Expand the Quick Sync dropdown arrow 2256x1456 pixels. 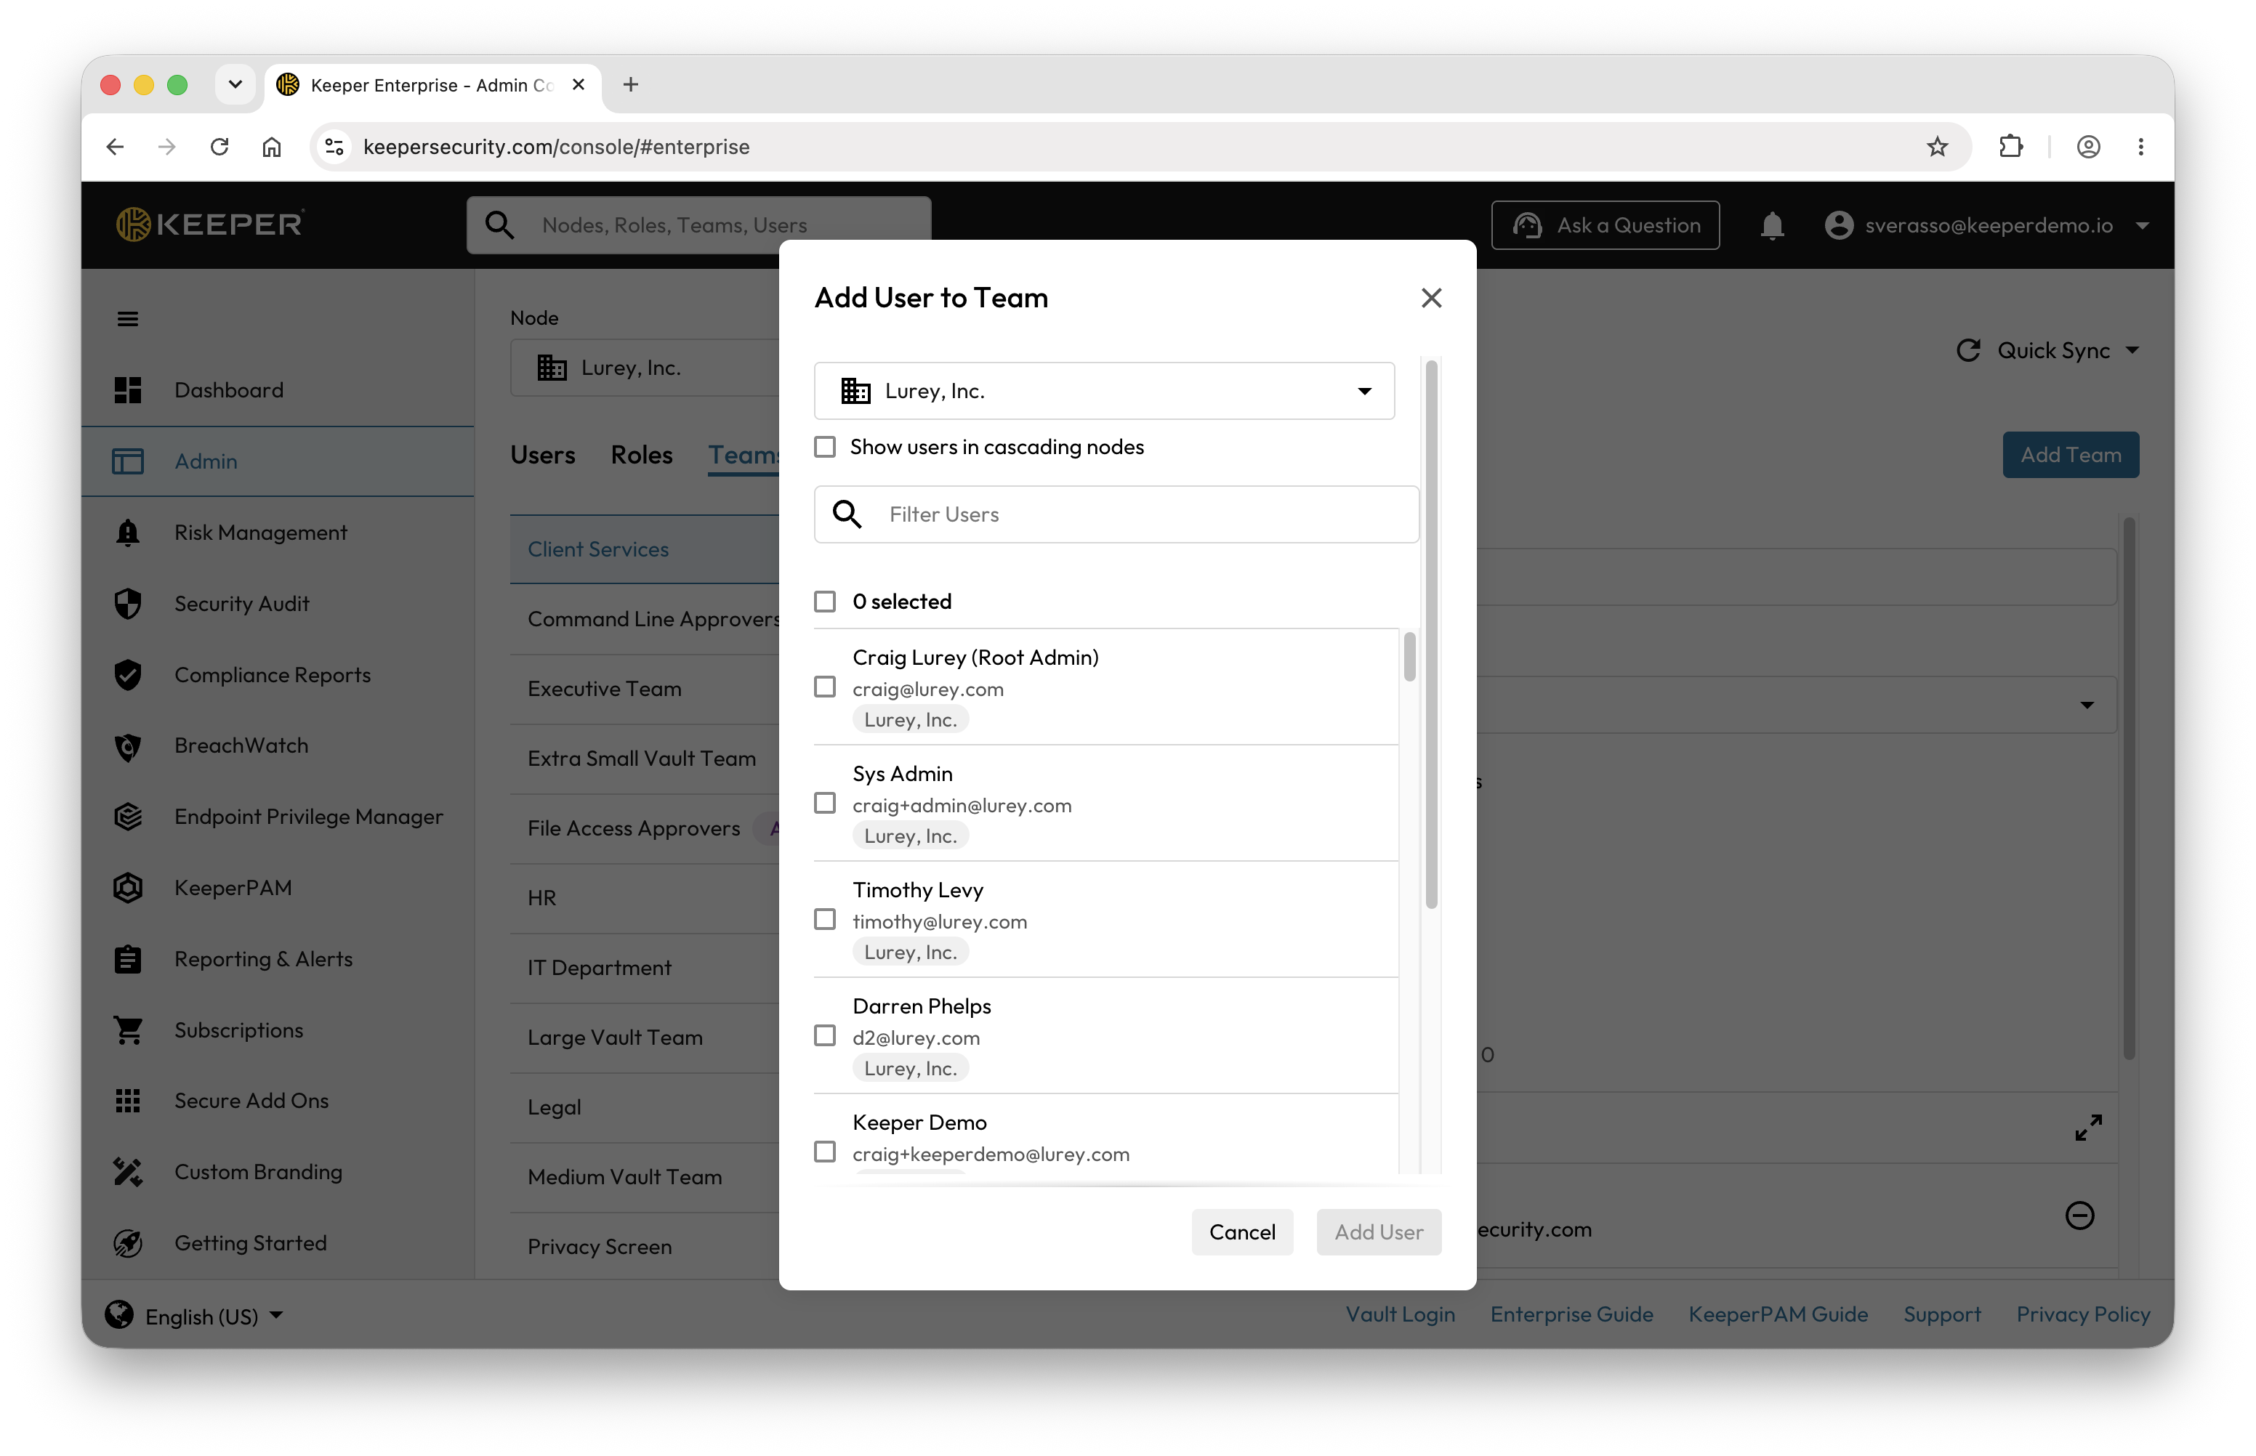[x=2133, y=349]
